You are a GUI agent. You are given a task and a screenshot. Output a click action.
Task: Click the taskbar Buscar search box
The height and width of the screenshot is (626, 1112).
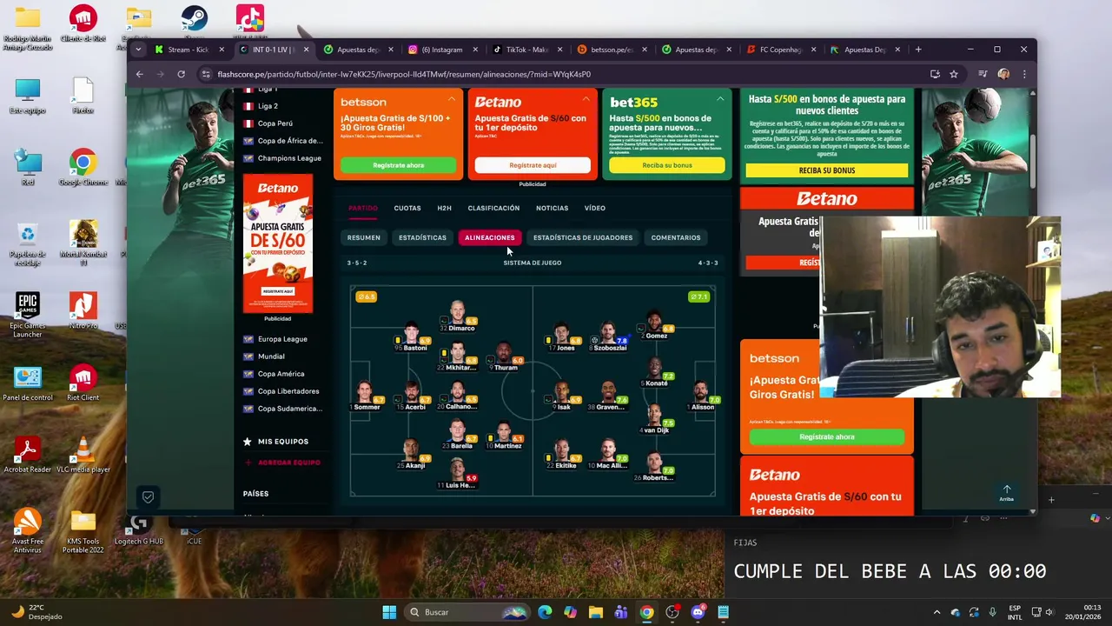pyautogui.click(x=467, y=612)
